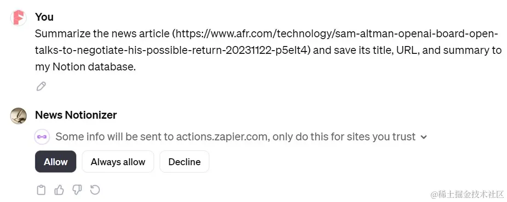Copy the response with the clipboard icon
The width and height of the screenshot is (507, 202).
[41, 190]
